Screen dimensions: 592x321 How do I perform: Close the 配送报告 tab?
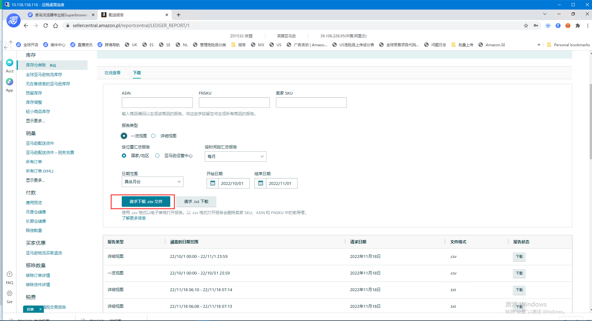click(167, 15)
